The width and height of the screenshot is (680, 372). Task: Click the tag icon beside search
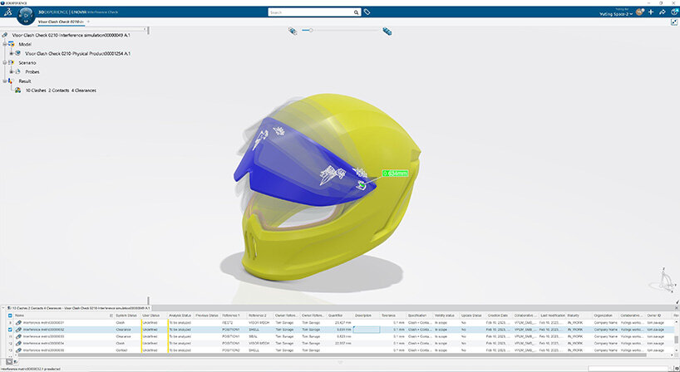[x=367, y=13]
